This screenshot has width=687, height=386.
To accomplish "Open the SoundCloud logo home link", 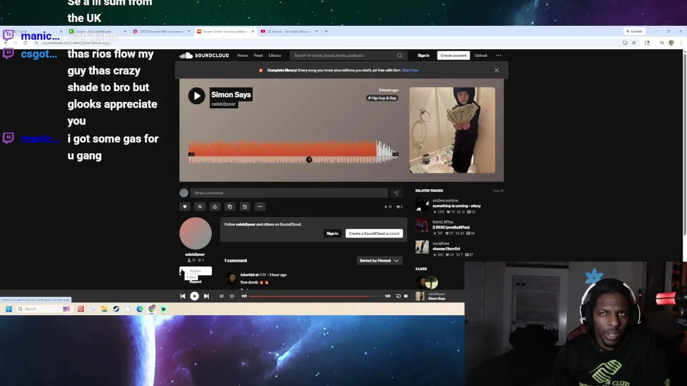I will pyautogui.click(x=204, y=55).
